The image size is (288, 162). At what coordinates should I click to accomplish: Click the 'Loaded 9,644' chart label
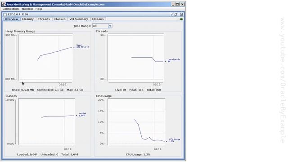tap(82, 114)
